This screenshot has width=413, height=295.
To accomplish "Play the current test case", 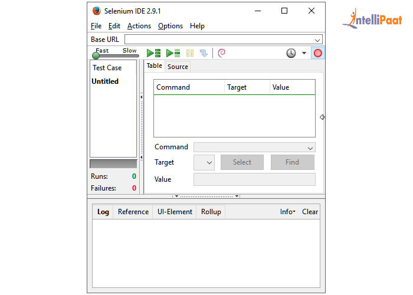I will pos(173,53).
